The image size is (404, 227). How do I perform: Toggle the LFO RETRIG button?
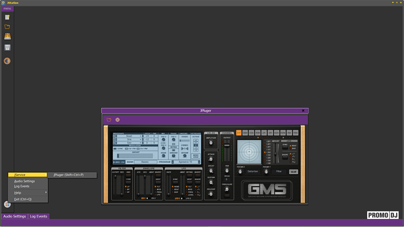pyautogui.click(x=189, y=175)
